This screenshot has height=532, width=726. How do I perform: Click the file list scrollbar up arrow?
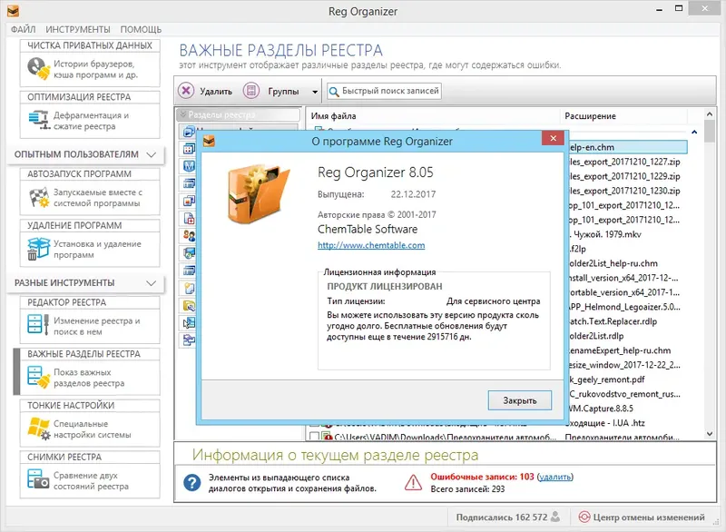click(x=710, y=113)
